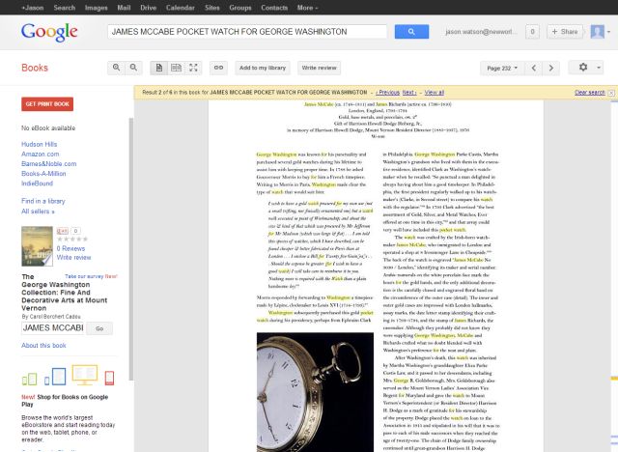This screenshot has height=452, width=618.
Task: Click the Google Play devices illustration
Action: tap(68, 376)
